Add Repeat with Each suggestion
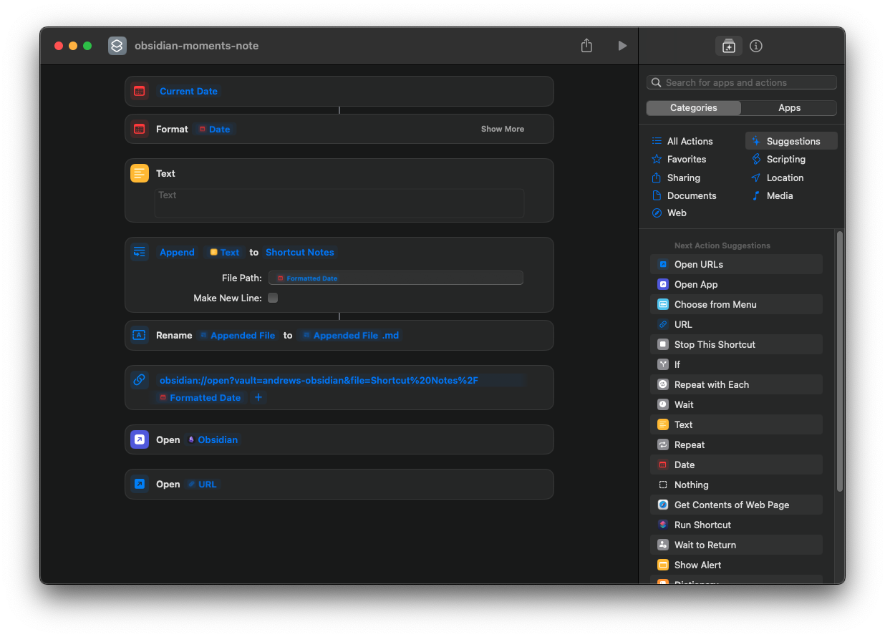885x637 pixels. click(736, 384)
